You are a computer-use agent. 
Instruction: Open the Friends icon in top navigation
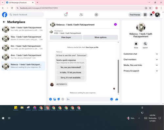click(81, 14)
